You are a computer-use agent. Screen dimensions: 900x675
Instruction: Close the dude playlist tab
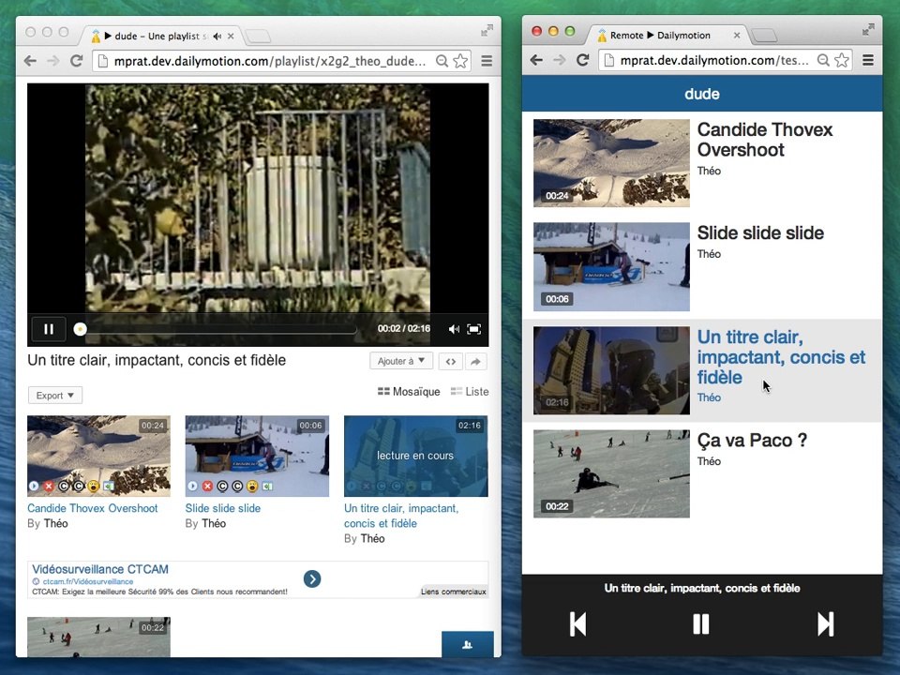pos(231,37)
